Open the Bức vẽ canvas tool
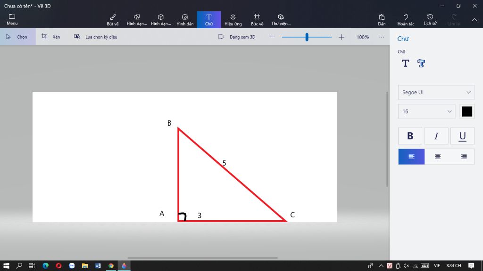Image resolution: width=483 pixels, height=271 pixels. coord(257,20)
